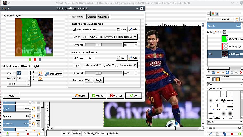This screenshot has width=243, height=137.
Task: Open the zoom percentage dropdown at 206%
Action: pos(80,133)
